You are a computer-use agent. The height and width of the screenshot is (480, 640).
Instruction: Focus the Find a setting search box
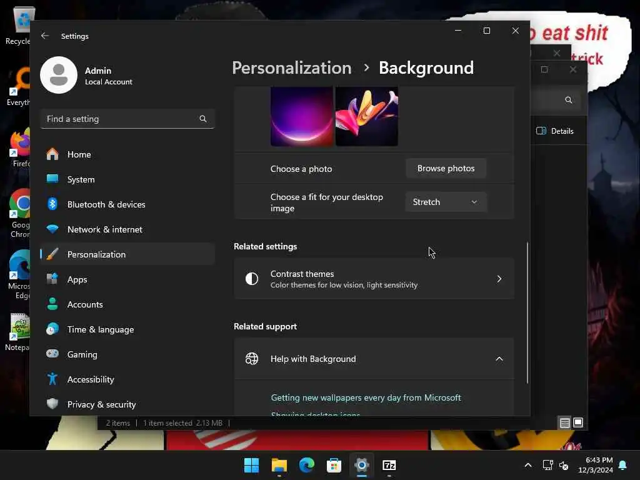[127, 119]
